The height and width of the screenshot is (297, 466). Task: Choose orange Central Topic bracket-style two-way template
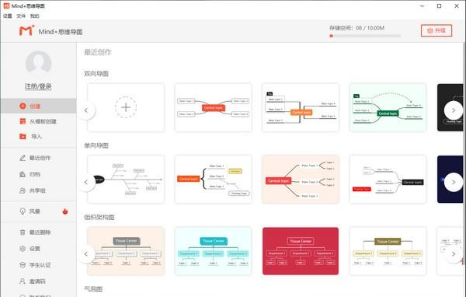tap(301, 107)
